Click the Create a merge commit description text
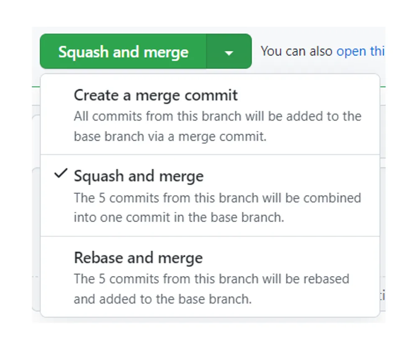The image size is (418, 350). tap(217, 126)
